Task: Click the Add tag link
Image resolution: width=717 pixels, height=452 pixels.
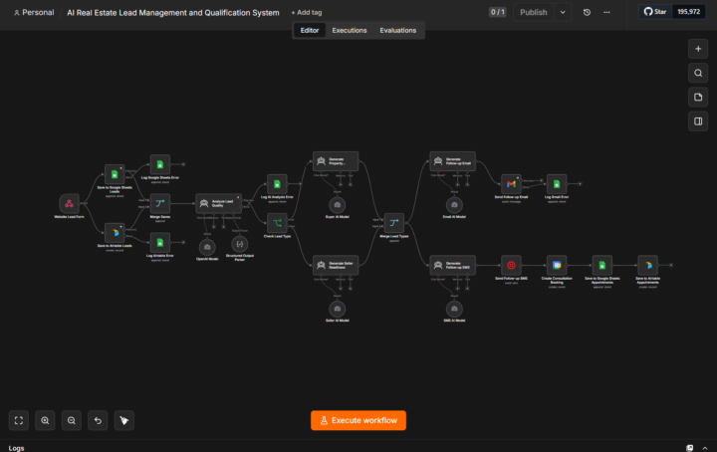Action: coord(307,12)
